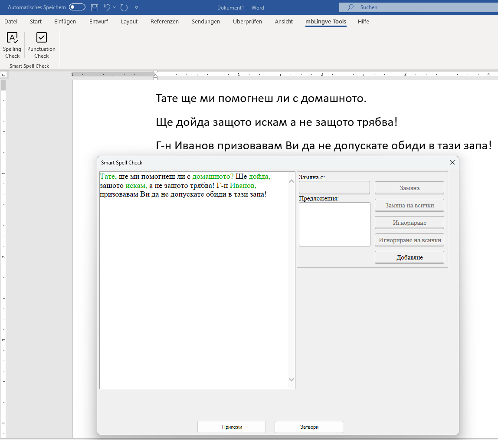Click scroll-down arrow in spell check text pane
Image resolution: width=498 pixels, height=440 pixels.
pyautogui.click(x=291, y=379)
